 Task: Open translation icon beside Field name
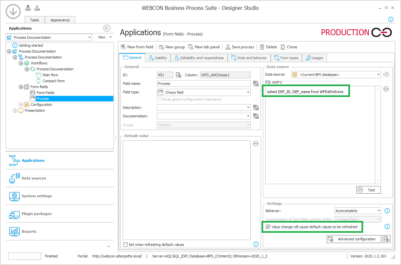click(256, 84)
